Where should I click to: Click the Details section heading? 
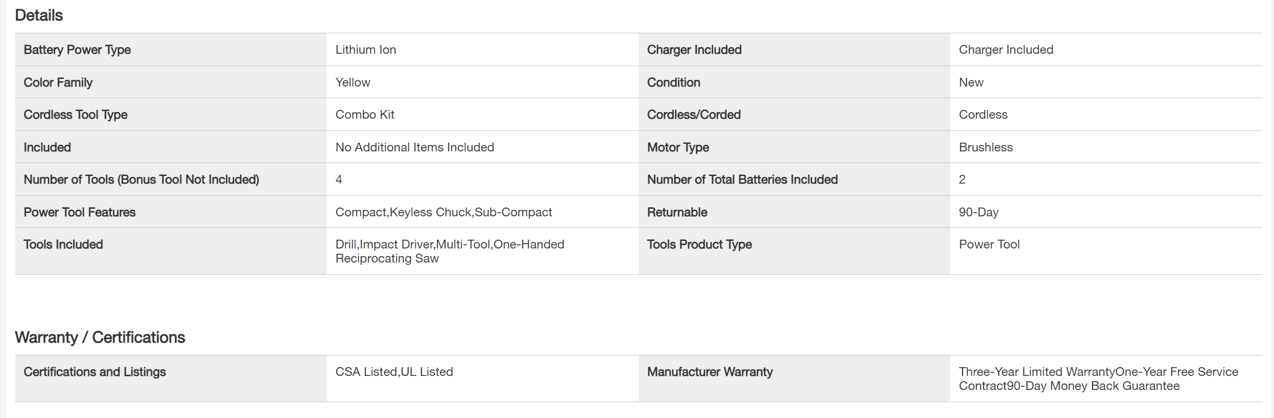tap(39, 15)
